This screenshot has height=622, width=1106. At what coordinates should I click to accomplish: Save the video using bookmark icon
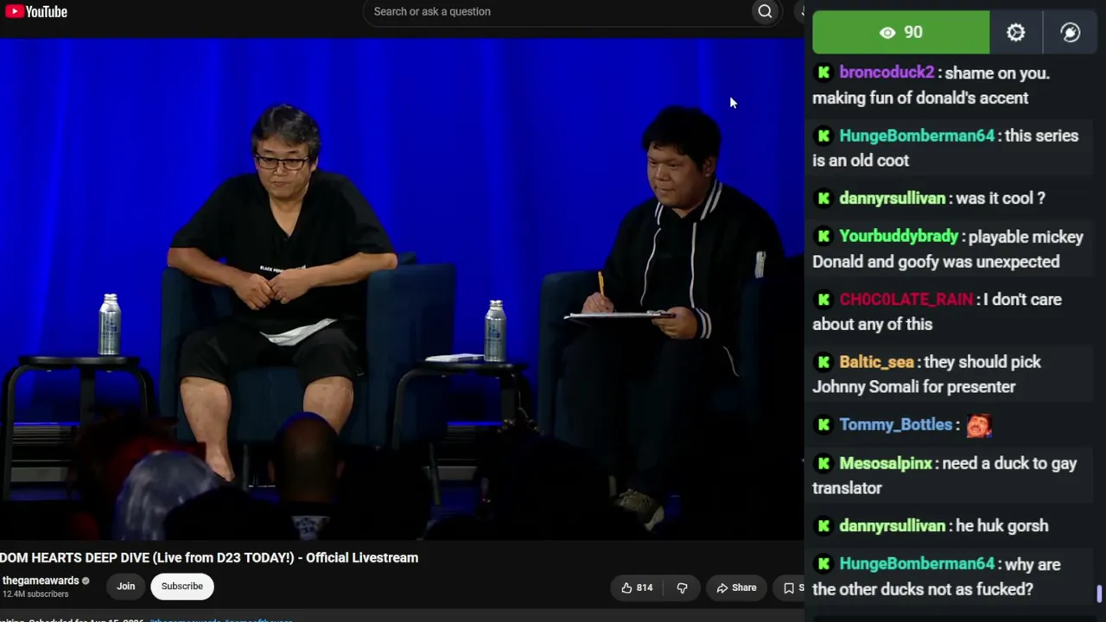788,587
